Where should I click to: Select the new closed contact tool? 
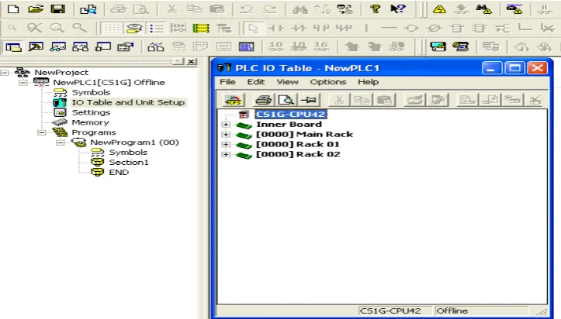point(298,28)
